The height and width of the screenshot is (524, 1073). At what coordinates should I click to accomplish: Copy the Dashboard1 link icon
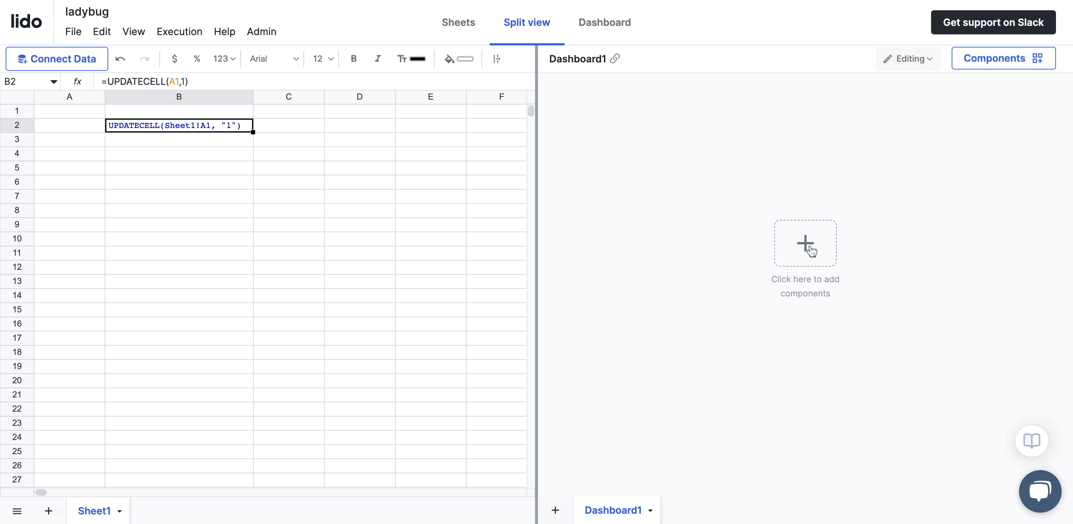point(615,59)
